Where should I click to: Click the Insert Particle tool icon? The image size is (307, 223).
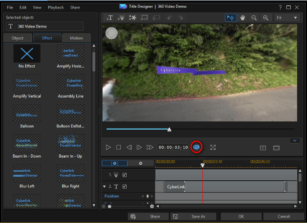click(x=121, y=18)
